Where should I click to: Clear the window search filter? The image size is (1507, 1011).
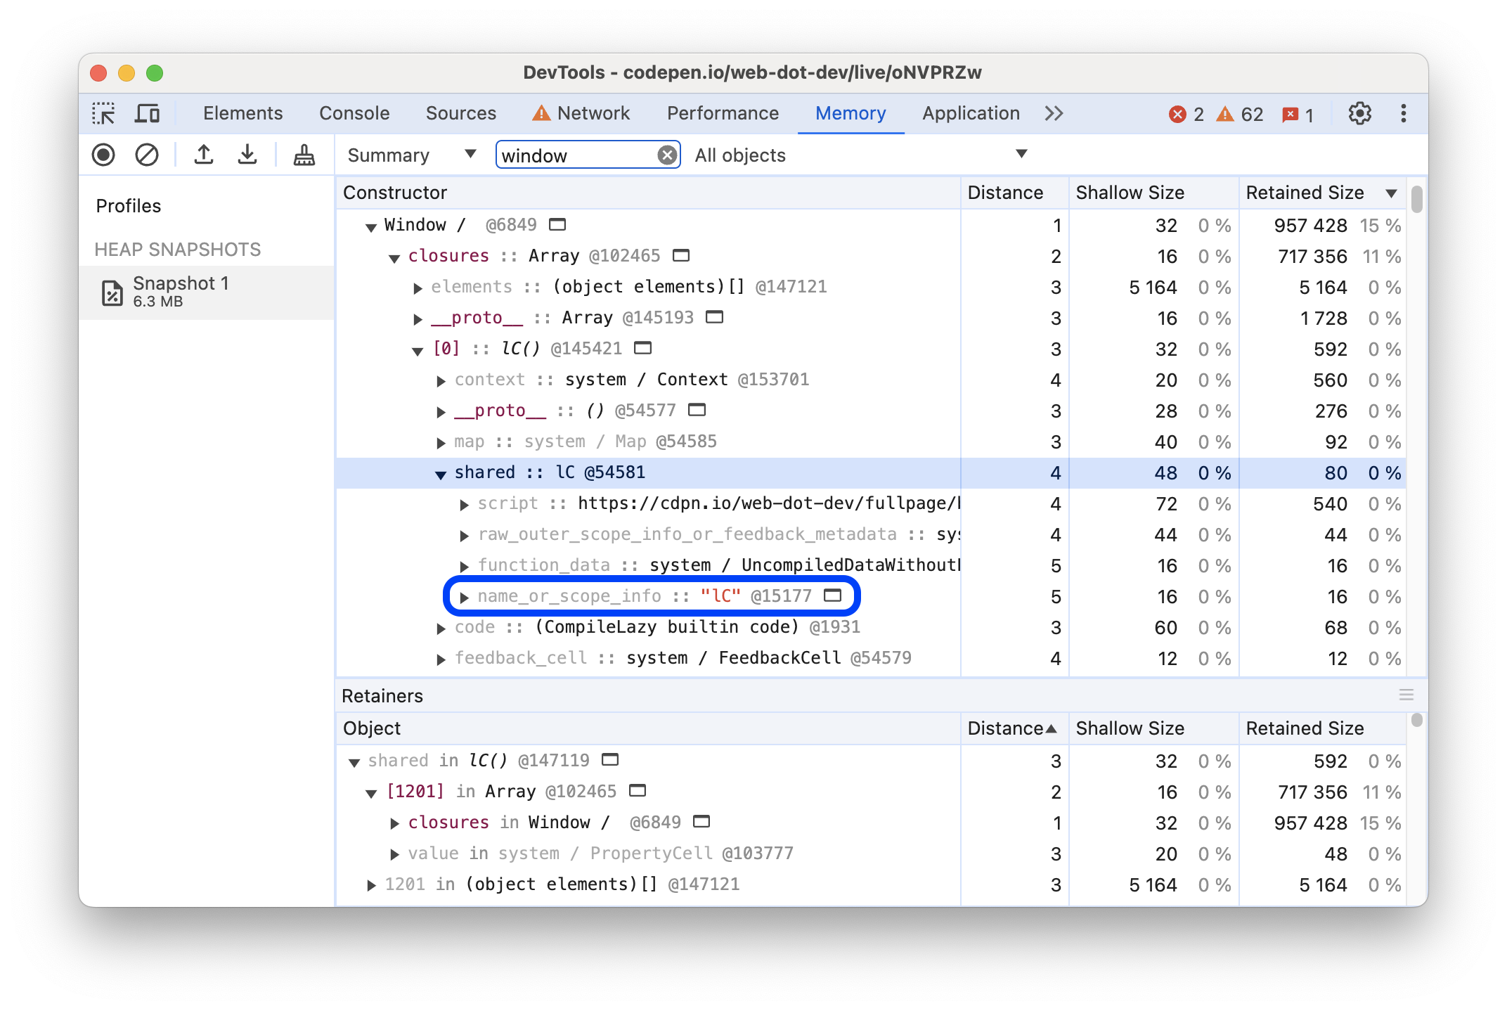pos(666,155)
